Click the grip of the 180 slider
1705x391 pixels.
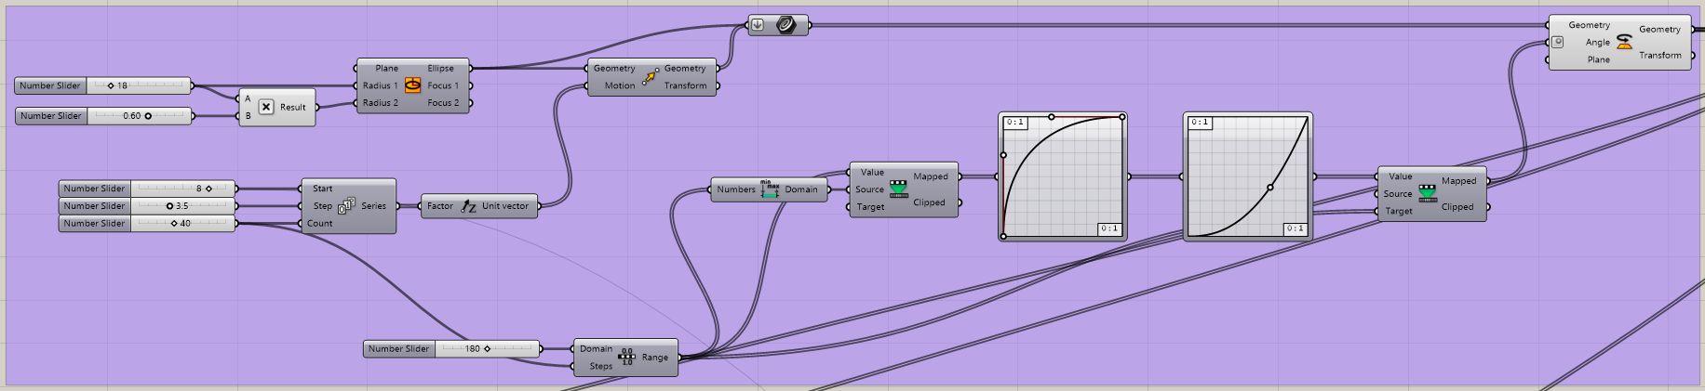tap(487, 349)
